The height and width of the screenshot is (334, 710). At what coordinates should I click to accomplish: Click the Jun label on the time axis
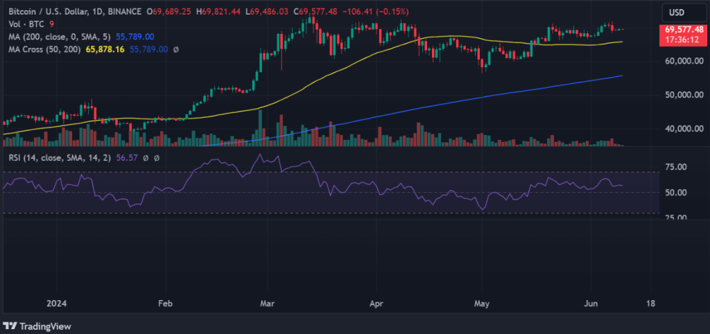coord(591,304)
